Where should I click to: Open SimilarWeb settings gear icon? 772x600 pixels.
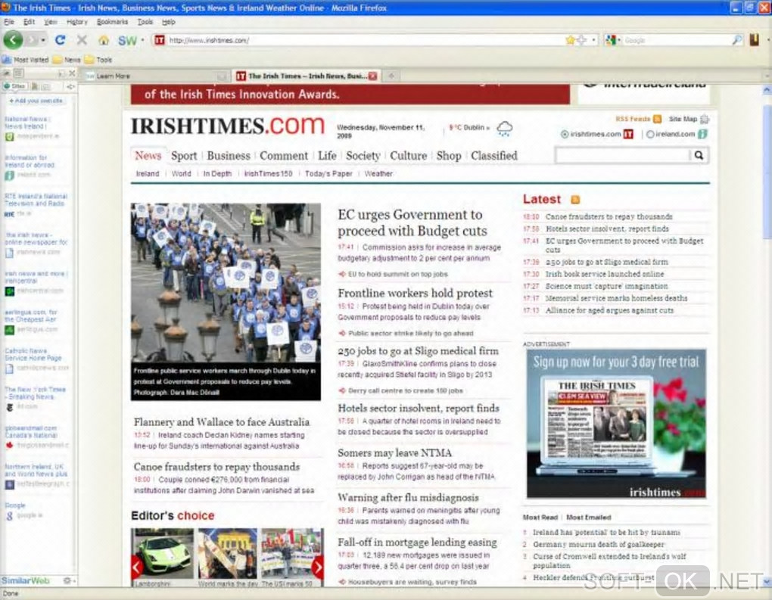[x=67, y=581]
